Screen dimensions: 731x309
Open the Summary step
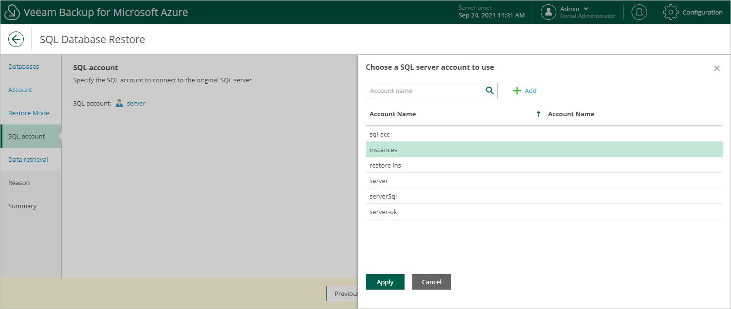click(22, 206)
